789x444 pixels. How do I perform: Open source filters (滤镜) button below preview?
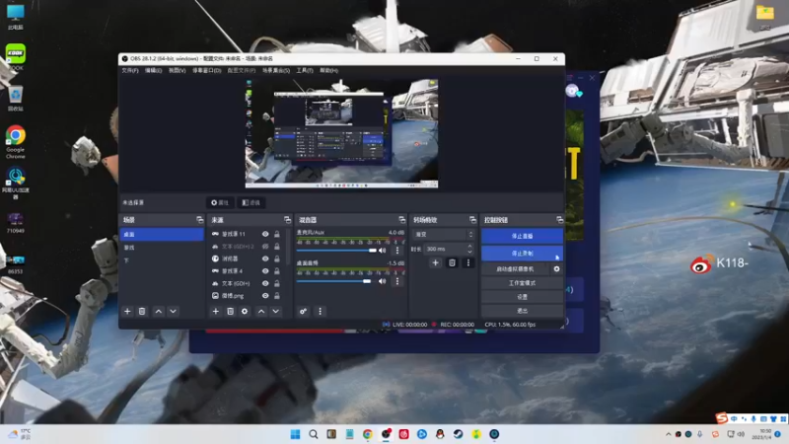coord(251,203)
